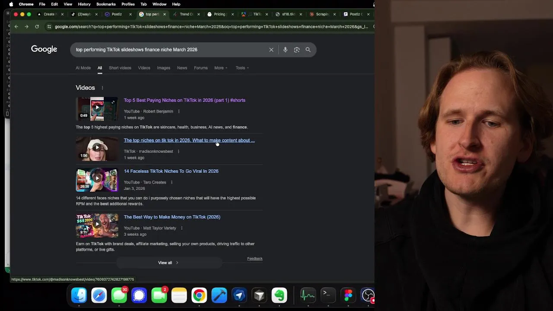Select the News search filter
Screen dimensions: 553x311
(182, 68)
